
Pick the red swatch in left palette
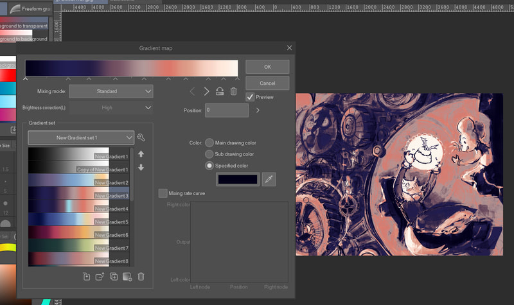coord(8,75)
